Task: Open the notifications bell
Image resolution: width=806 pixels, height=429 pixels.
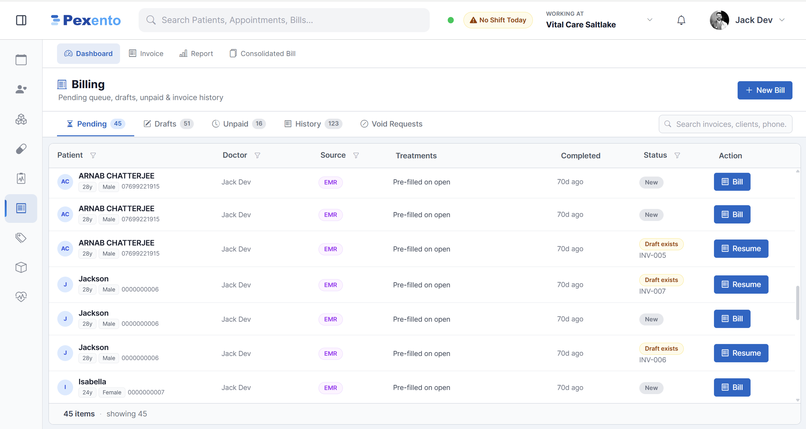Action: [681, 20]
